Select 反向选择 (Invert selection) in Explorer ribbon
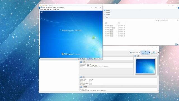This screenshot has width=179, height=101. [x=107, y=15]
